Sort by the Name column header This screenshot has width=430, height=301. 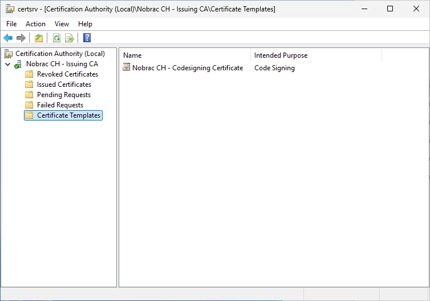point(185,55)
